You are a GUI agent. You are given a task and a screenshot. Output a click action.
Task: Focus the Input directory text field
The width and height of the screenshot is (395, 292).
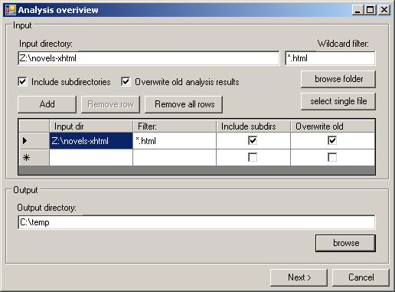[x=149, y=58]
